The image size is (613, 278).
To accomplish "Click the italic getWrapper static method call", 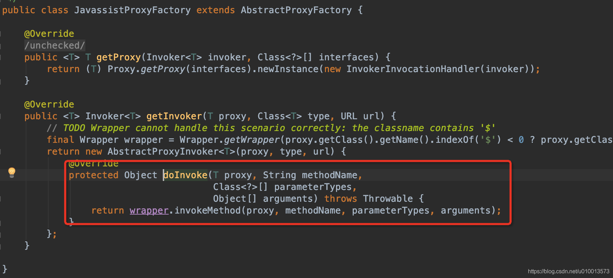I will point(252,140).
